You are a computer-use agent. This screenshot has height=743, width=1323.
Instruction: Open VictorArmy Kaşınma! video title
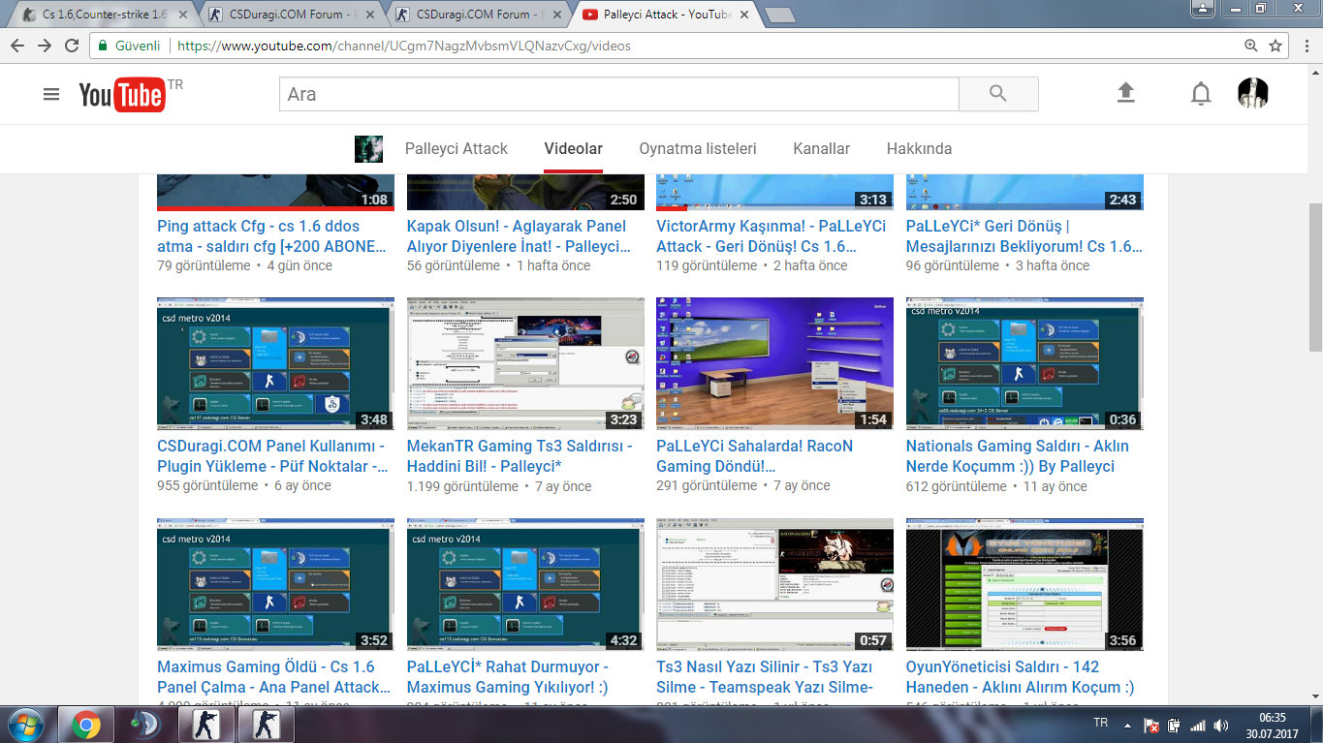click(x=772, y=236)
